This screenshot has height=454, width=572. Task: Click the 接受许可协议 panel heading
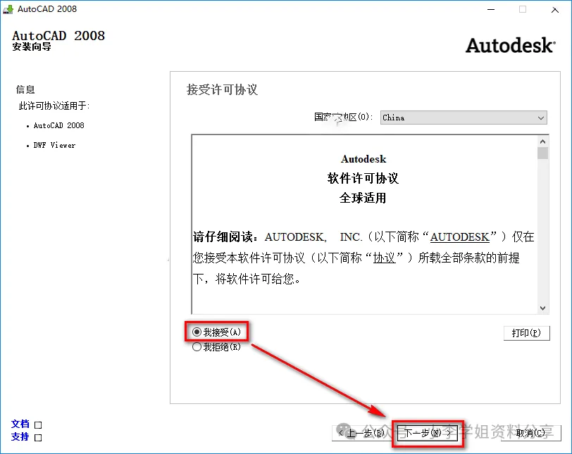click(x=222, y=89)
